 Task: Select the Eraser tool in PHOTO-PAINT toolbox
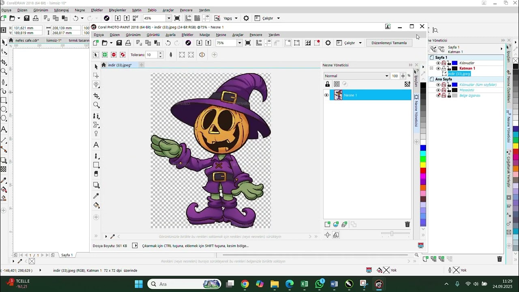[96, 174]
